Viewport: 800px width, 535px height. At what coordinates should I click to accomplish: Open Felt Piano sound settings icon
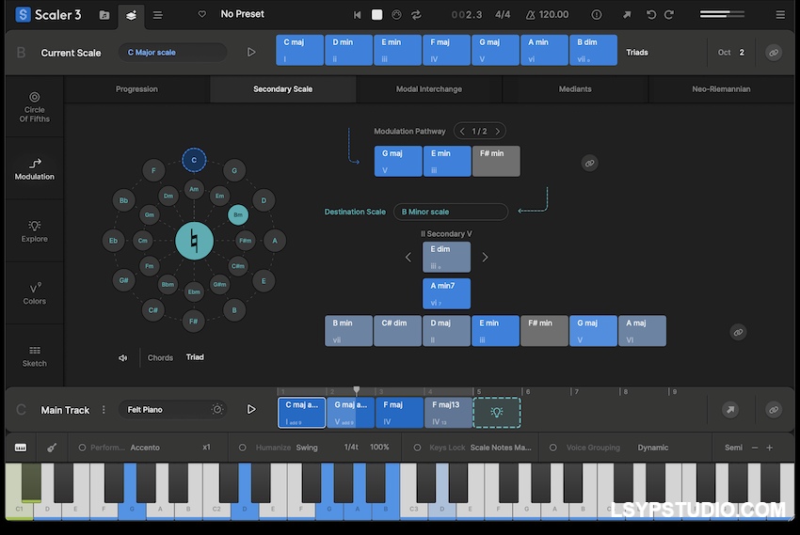click(x=217, y=409)
